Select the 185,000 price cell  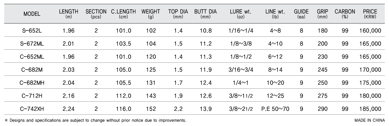click(370, 109)
